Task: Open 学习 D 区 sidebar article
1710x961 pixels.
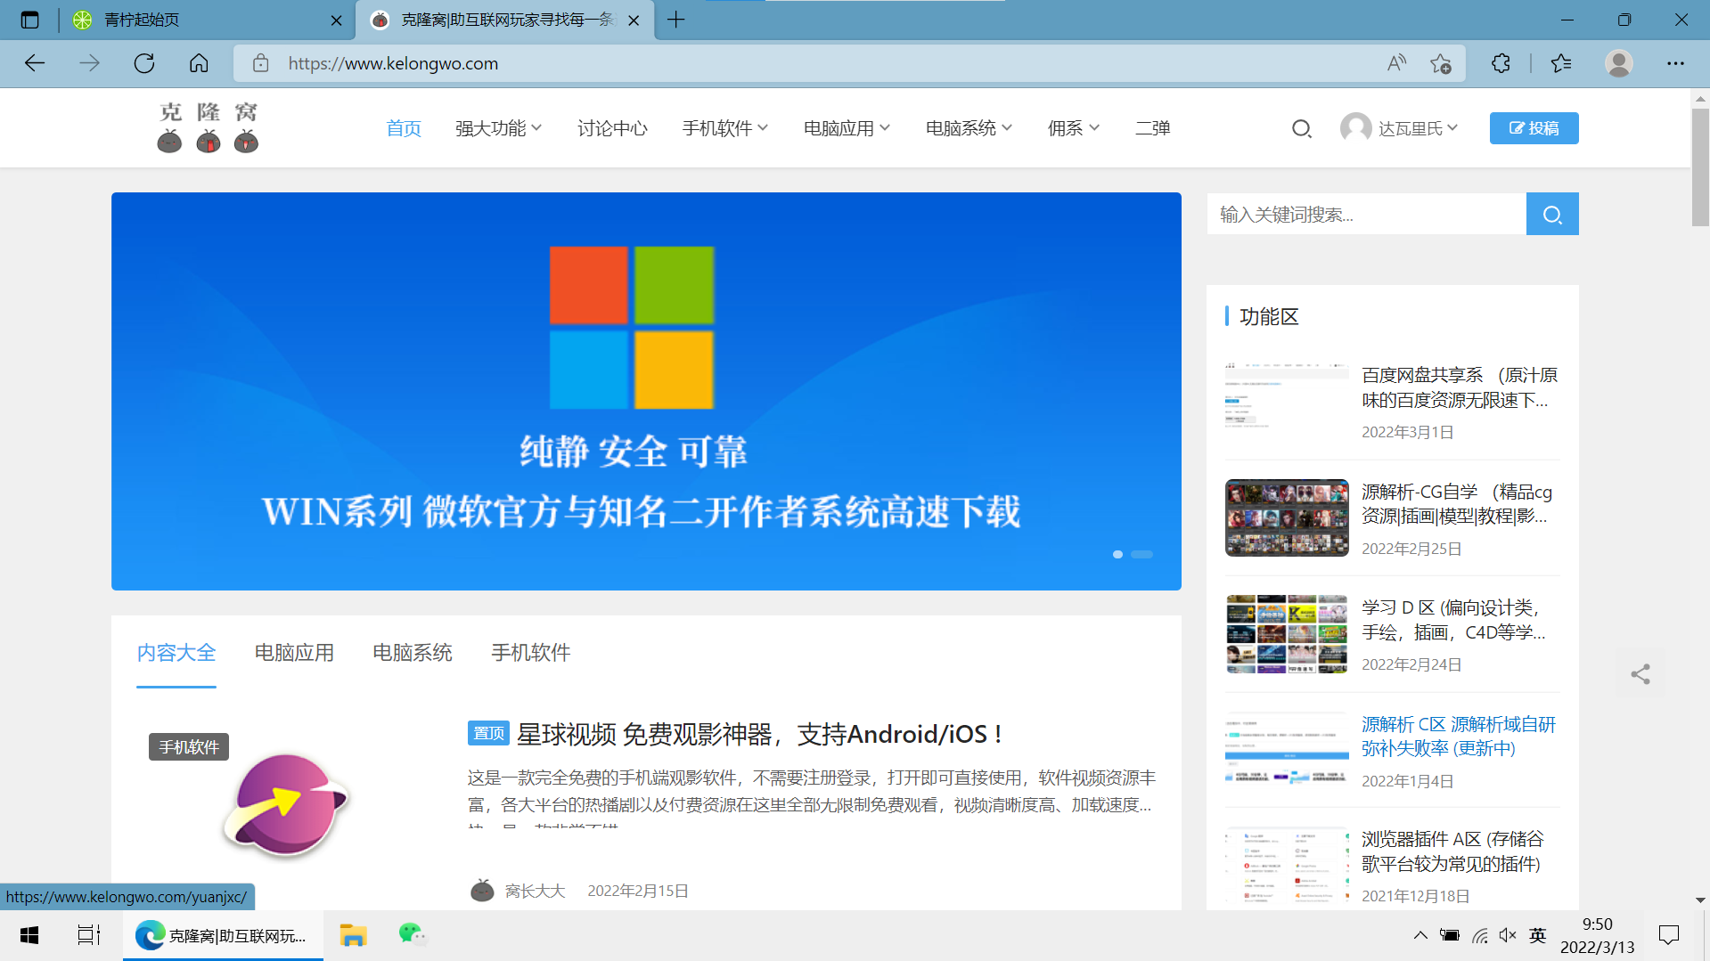Action: [x=1453, y=620]
